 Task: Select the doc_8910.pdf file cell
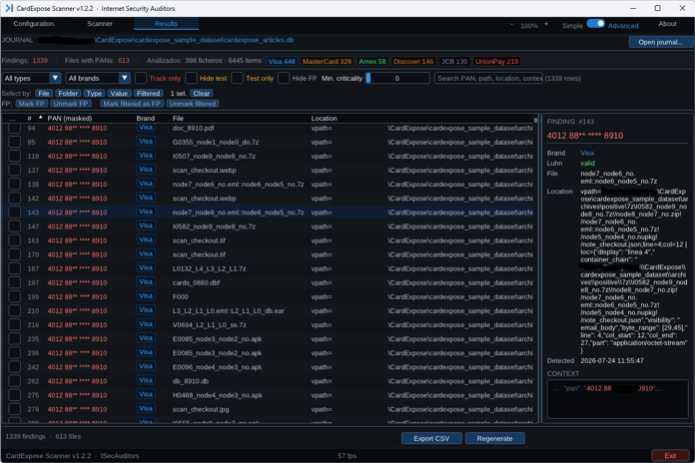point(194,128)
